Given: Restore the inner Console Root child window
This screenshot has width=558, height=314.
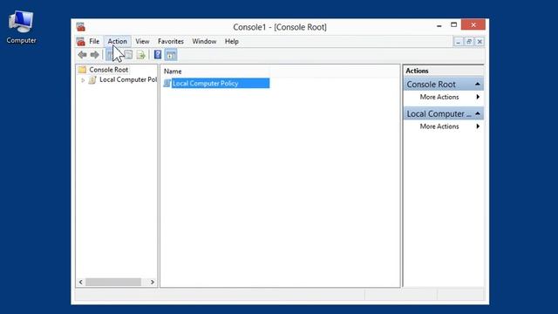Looking at the screenshot, I should [469, 42].
